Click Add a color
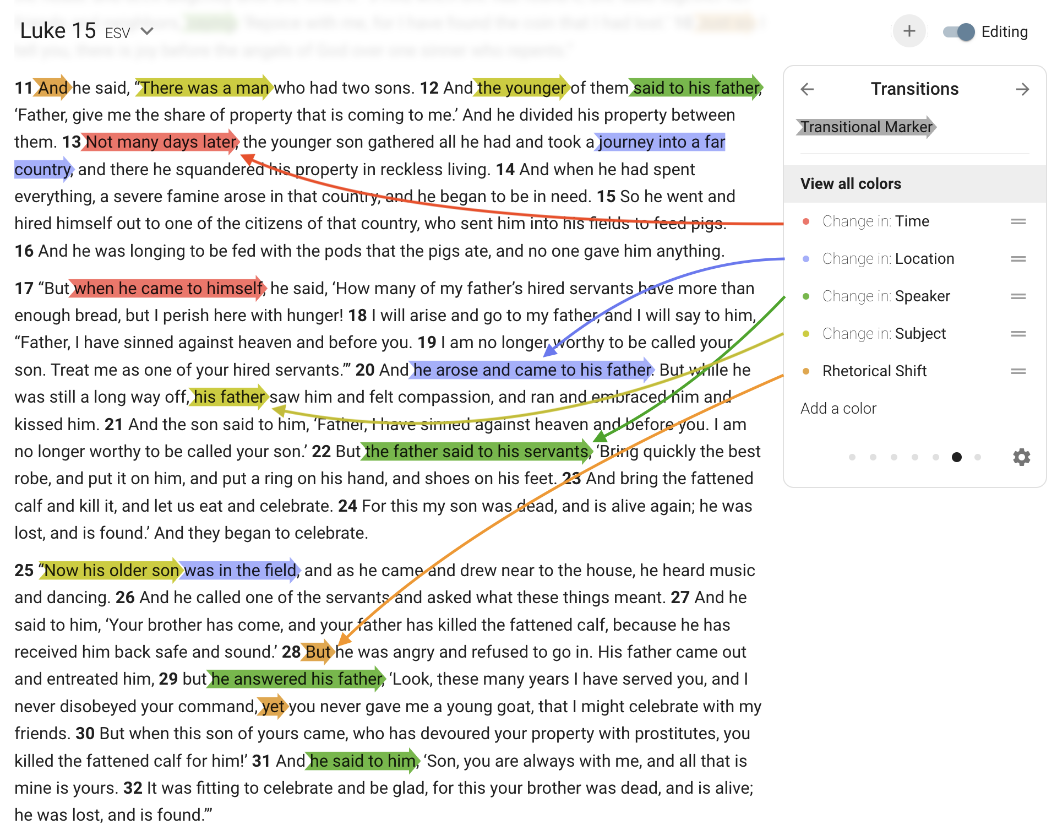 pos(838,409)
